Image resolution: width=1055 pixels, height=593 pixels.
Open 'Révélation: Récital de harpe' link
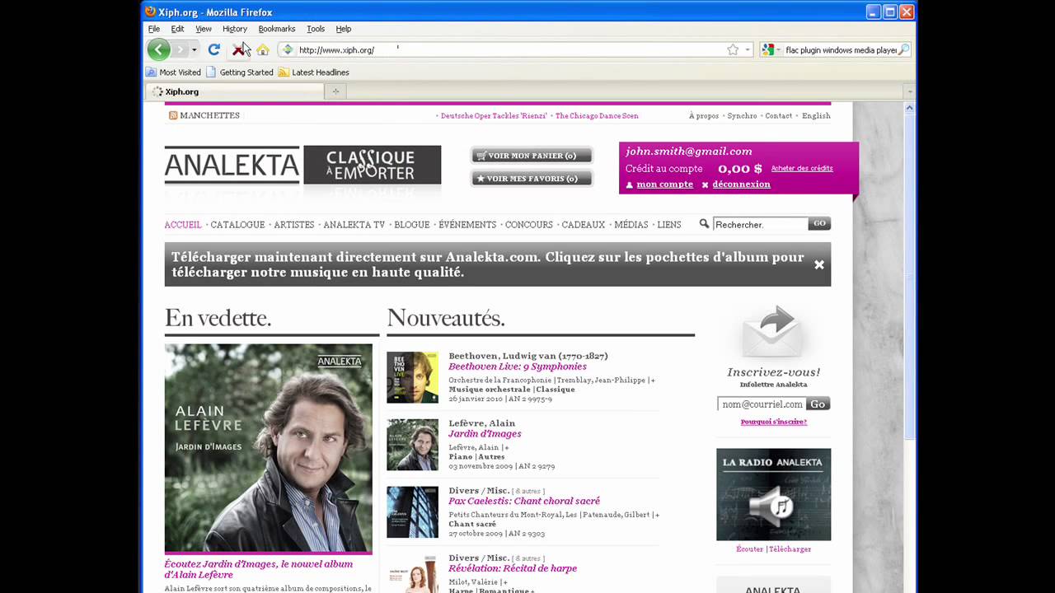pos(513,568)
